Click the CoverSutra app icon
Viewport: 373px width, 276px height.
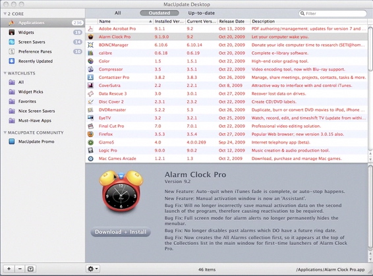coord(91,86)
